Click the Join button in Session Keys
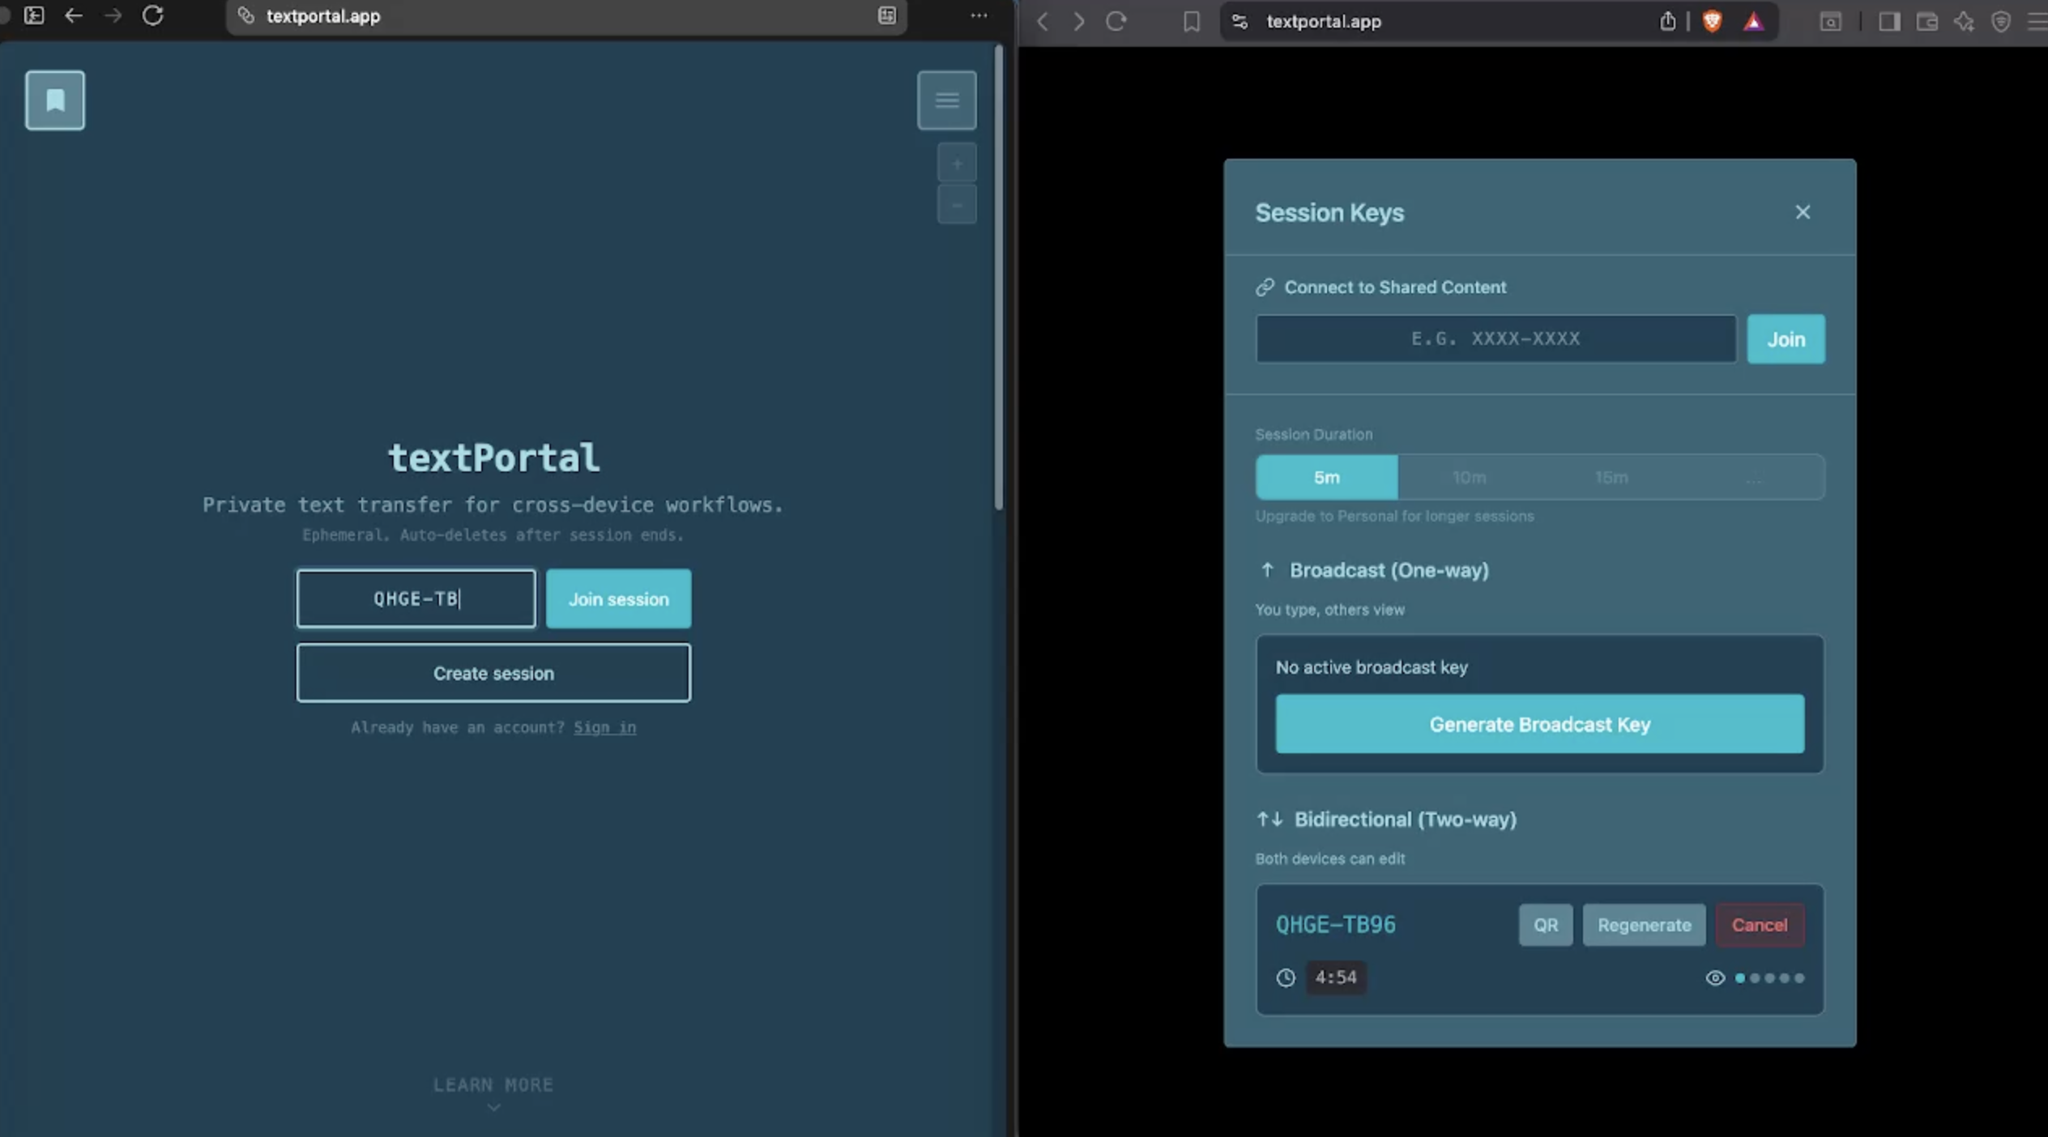The image size is (2048, 1137). tap(1786, 339)
